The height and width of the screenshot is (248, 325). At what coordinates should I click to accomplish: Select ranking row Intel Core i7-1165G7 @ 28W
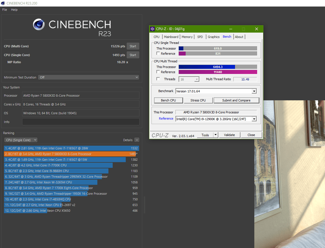(x=71, y=148)
